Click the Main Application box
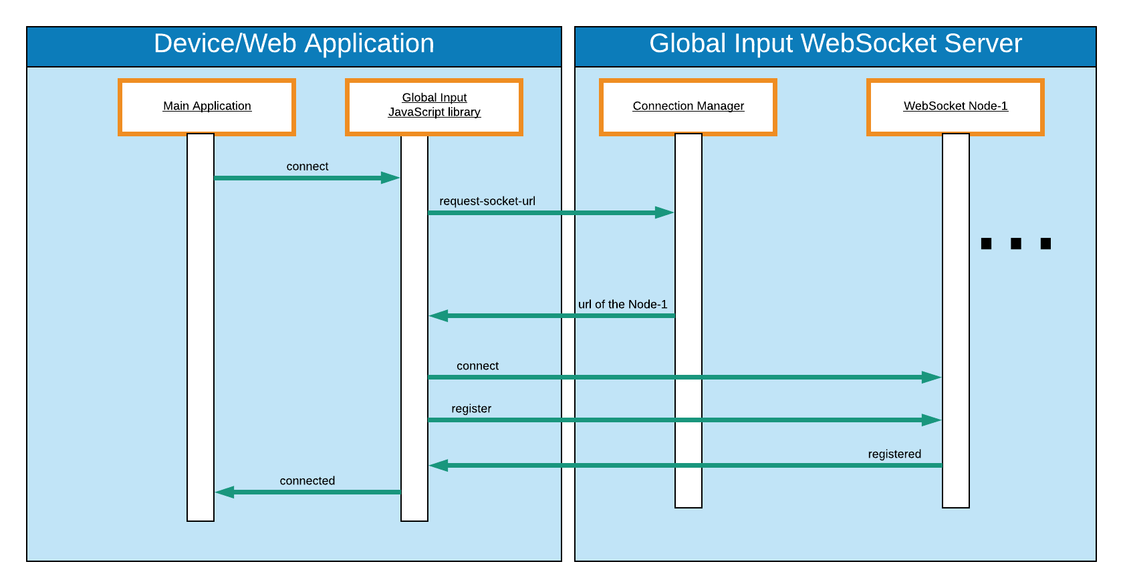This screenshot has height=588, width=1123. point(207,107)
